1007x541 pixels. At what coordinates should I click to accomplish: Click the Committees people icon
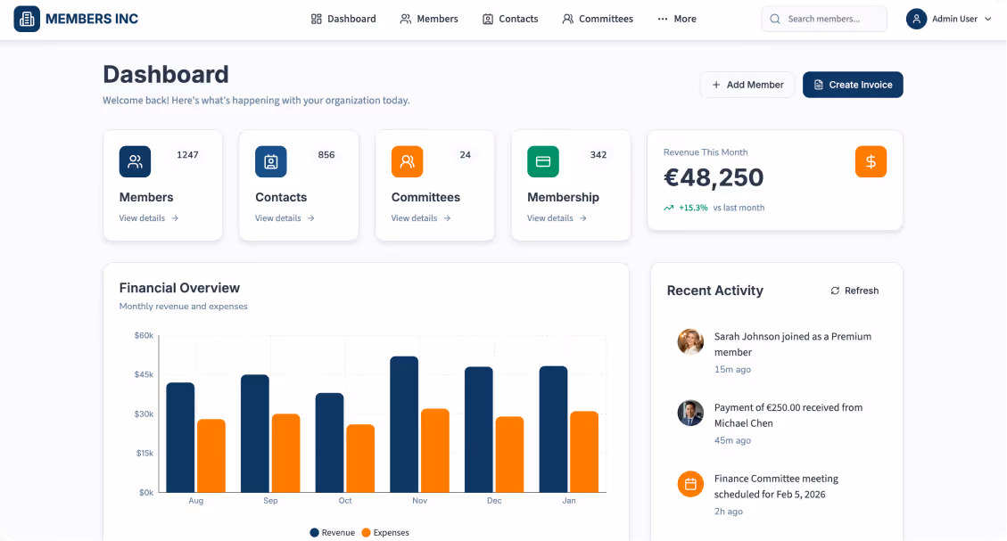[x=407, y=161]
